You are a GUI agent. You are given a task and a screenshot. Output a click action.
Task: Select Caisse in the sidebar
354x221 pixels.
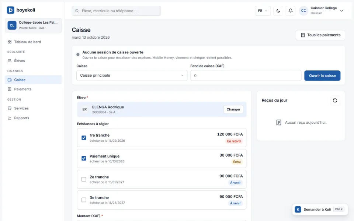pos(33,80)
